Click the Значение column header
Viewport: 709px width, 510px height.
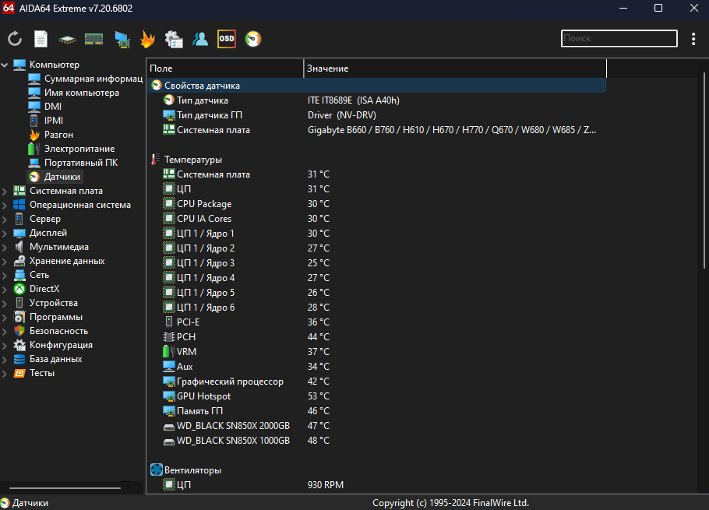(455, 69)
